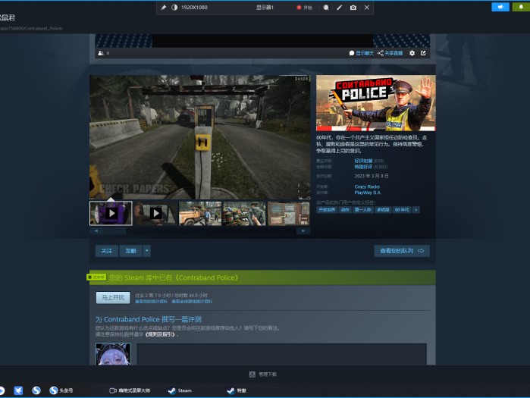This screenshot has height=398, width=530.
Task: Open the 1920X1080 resolution selector
Action: [194, 8]
